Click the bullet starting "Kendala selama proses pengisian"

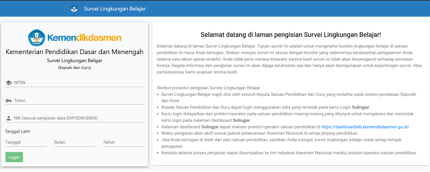(289, 153)
